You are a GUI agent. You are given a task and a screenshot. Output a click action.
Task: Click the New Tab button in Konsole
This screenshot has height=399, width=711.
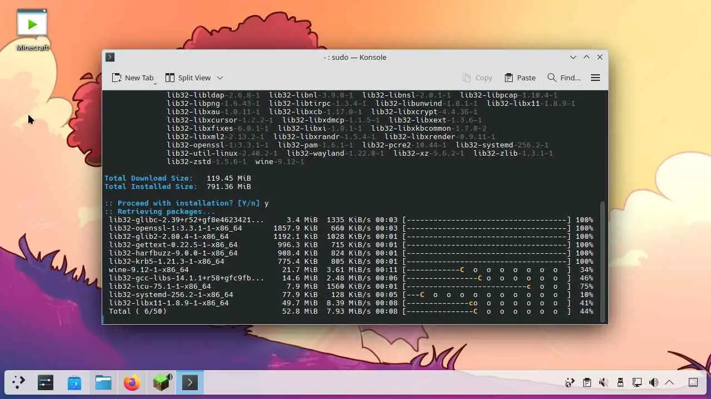click(x=132, y=78)
